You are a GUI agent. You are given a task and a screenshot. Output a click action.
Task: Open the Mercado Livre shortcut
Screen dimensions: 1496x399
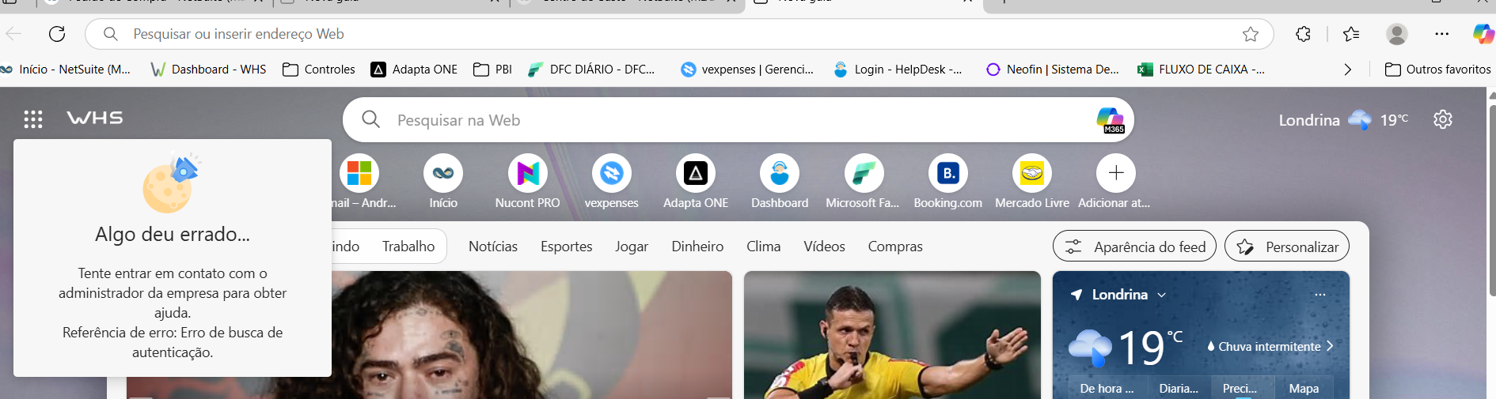pyautogui.click(x=1031, y=174)
